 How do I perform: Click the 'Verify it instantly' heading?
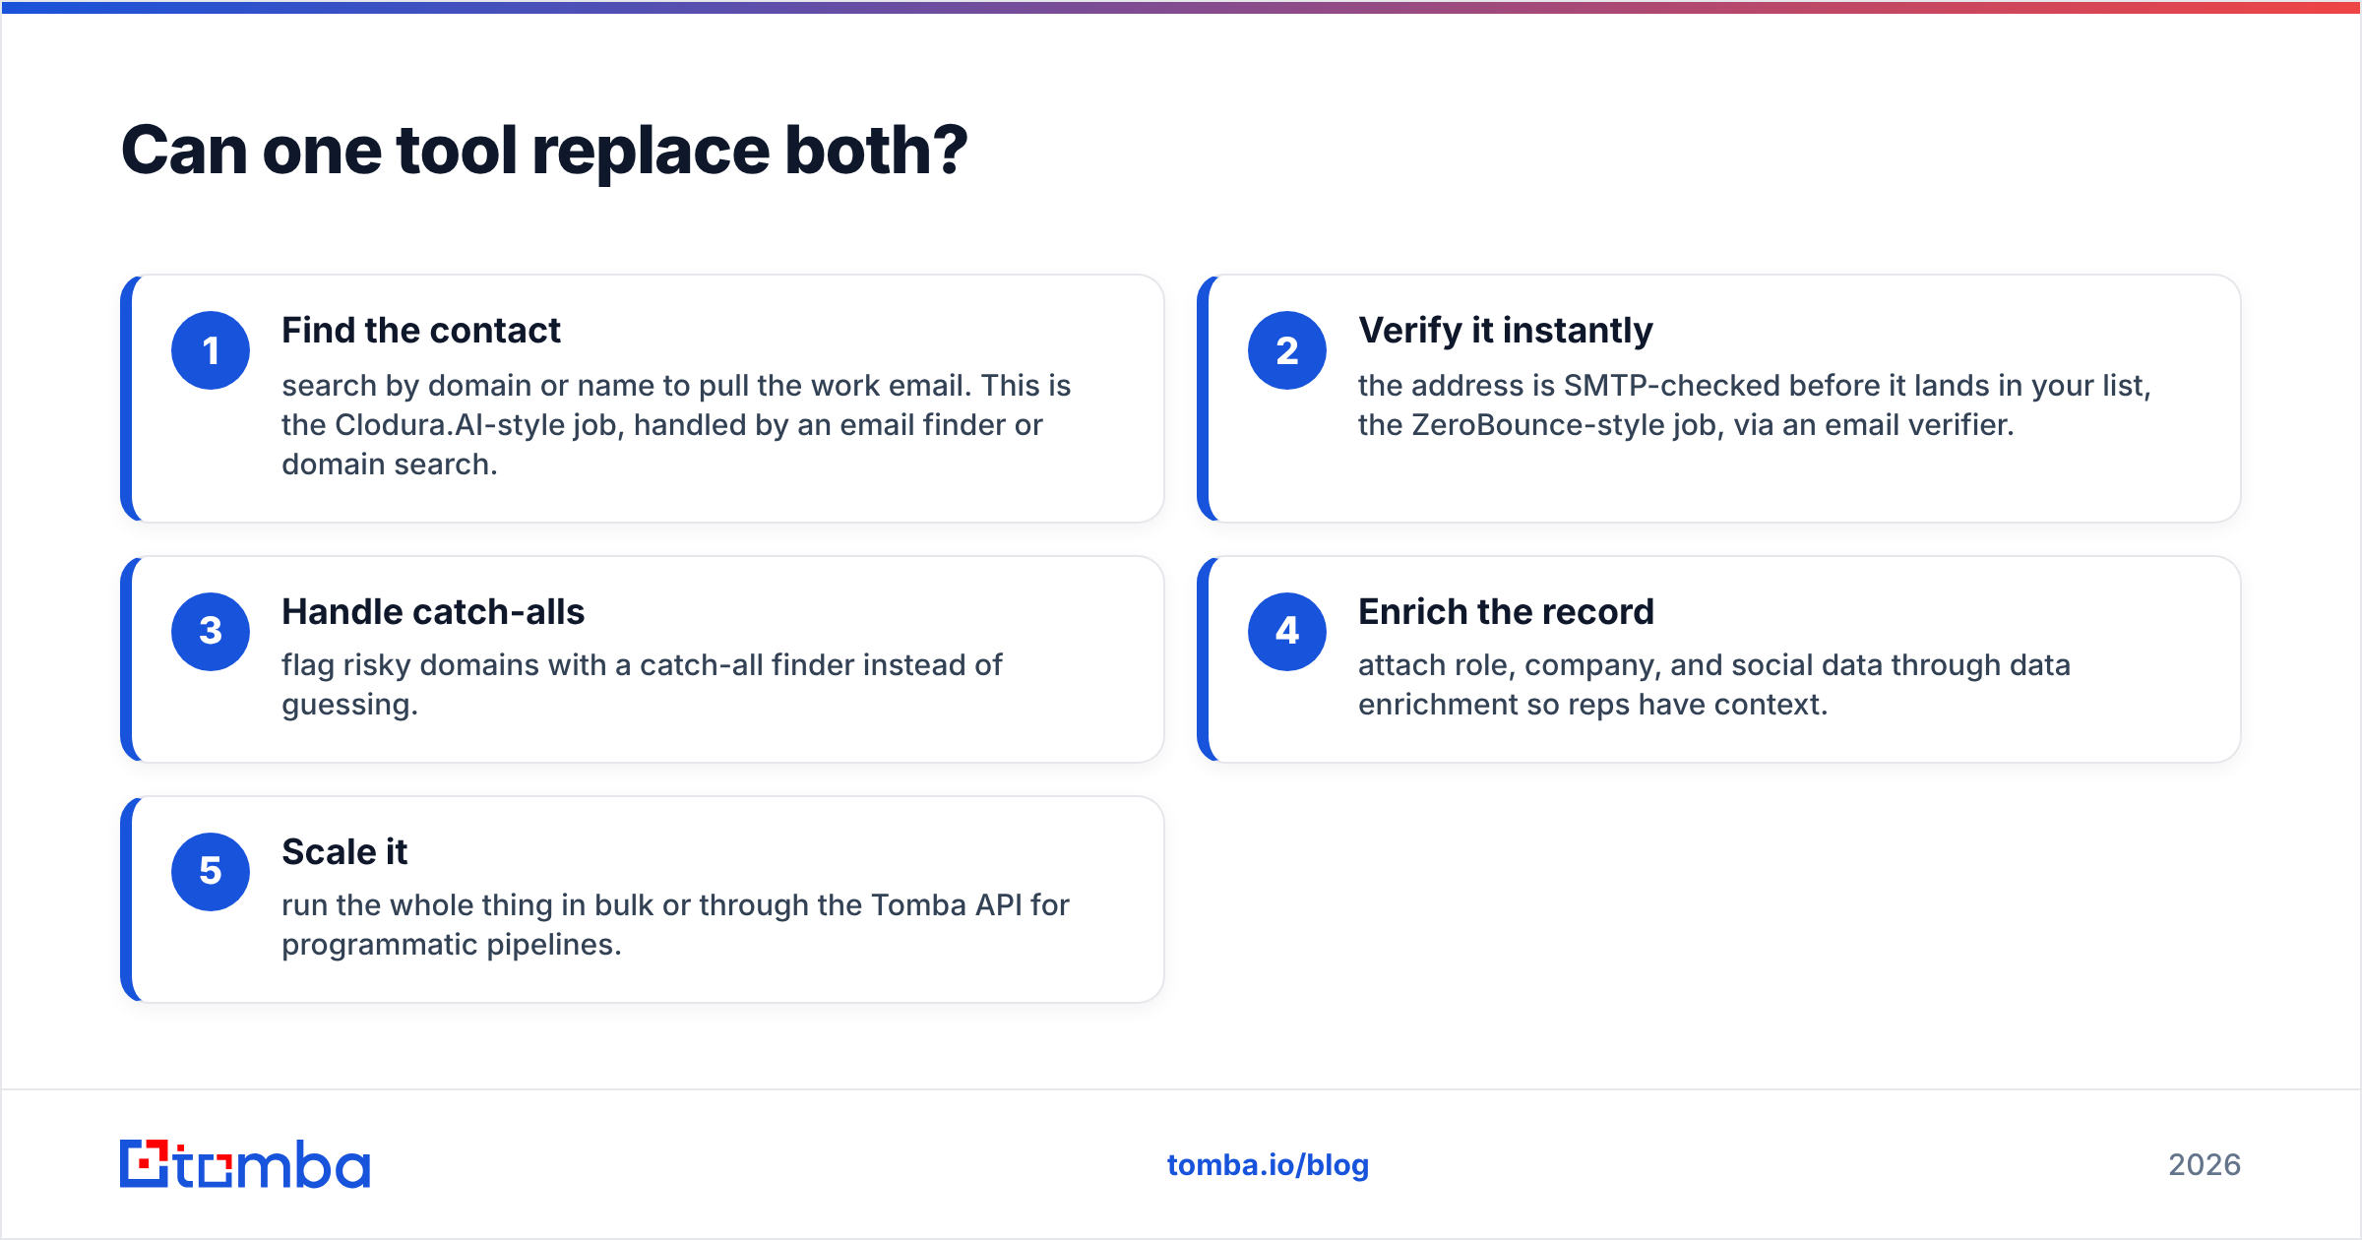(x=1506, y=331)
